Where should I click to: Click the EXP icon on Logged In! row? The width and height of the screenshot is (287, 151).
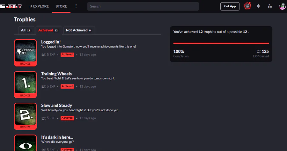(x=43, y=55)
